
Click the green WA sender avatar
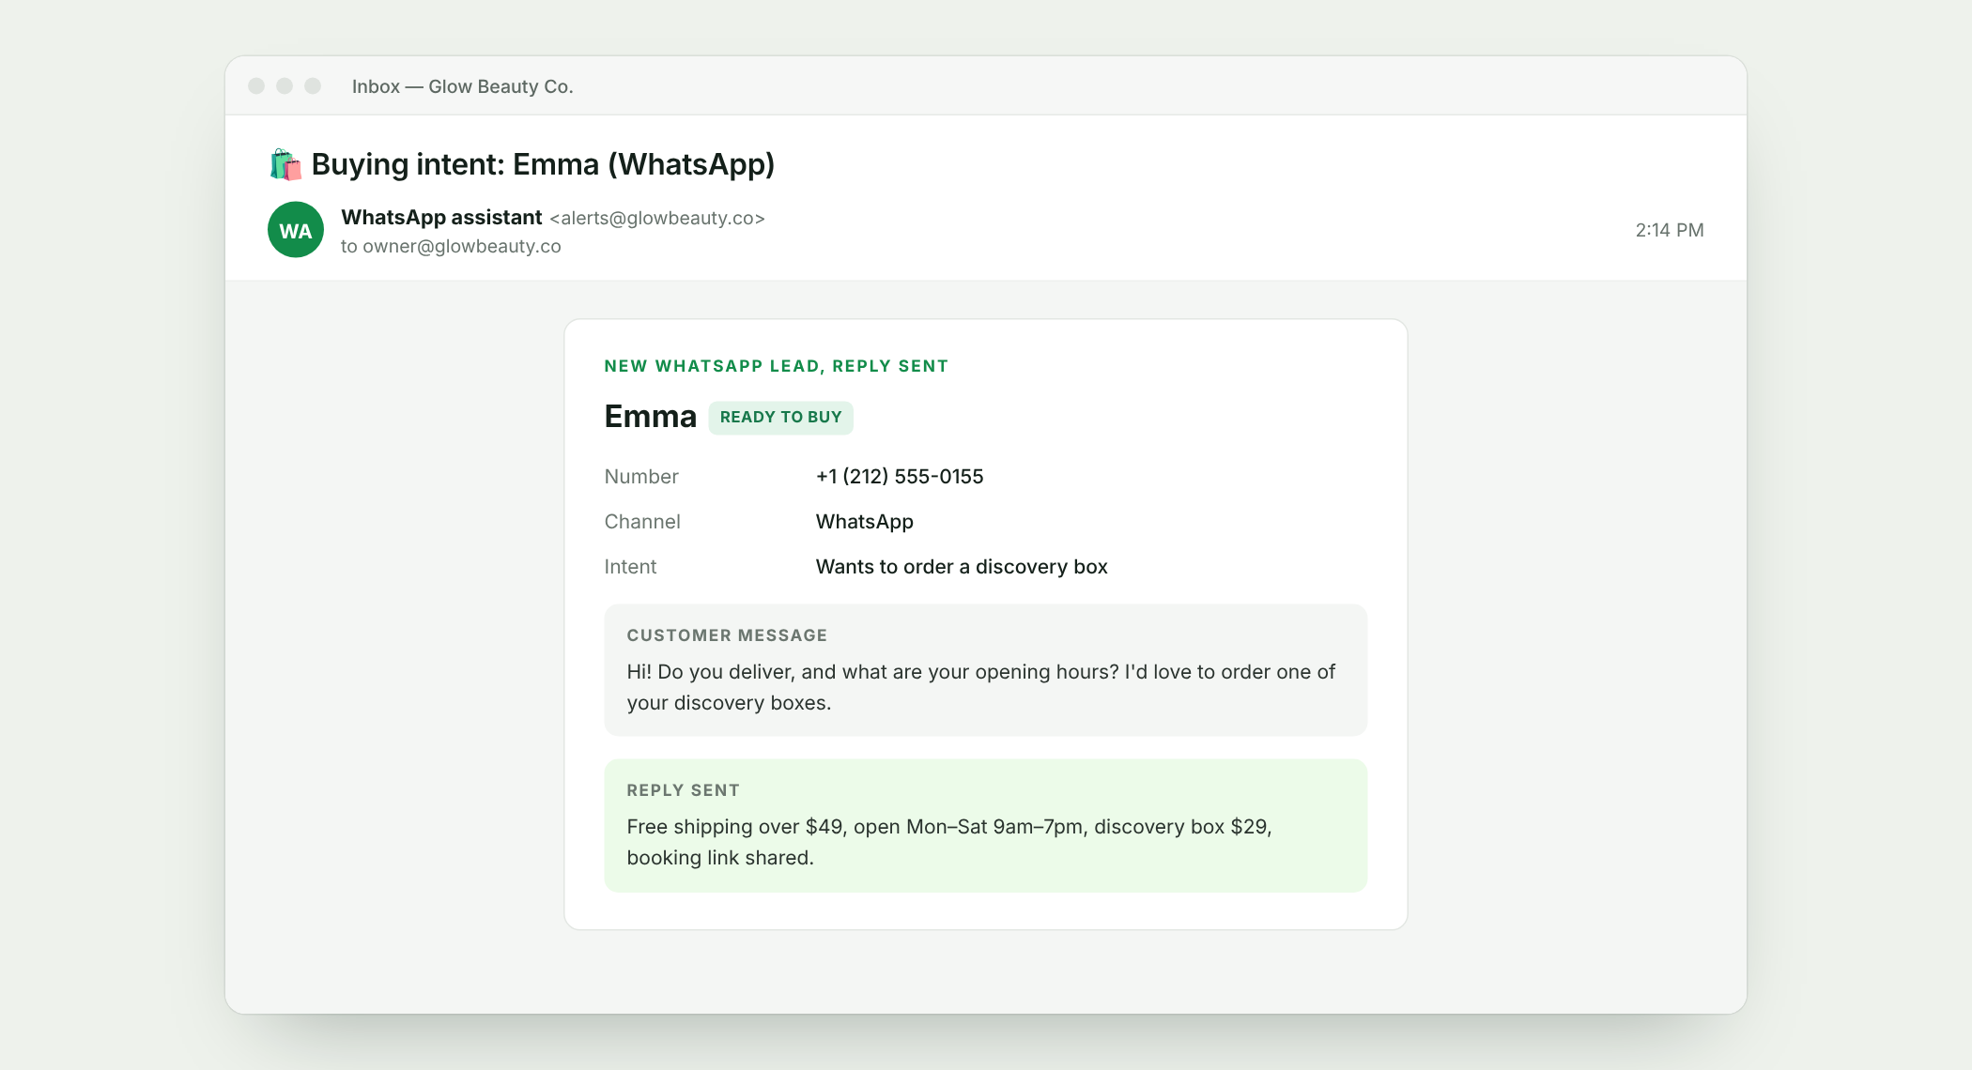[x=296, y=230]
